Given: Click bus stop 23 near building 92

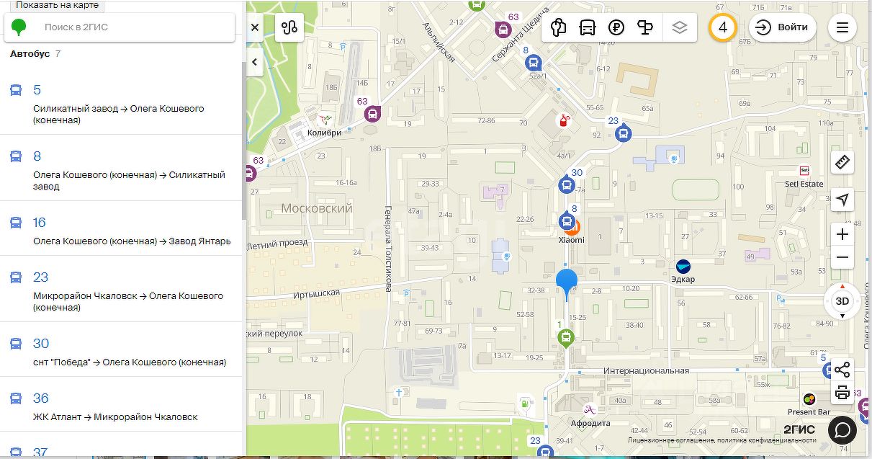Looking at the screenshot, I should coord(624,133).
